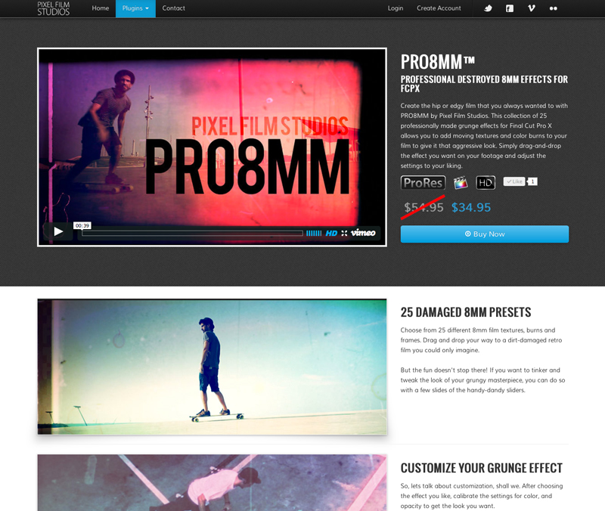Click the Buy Now button

point(485,234)
